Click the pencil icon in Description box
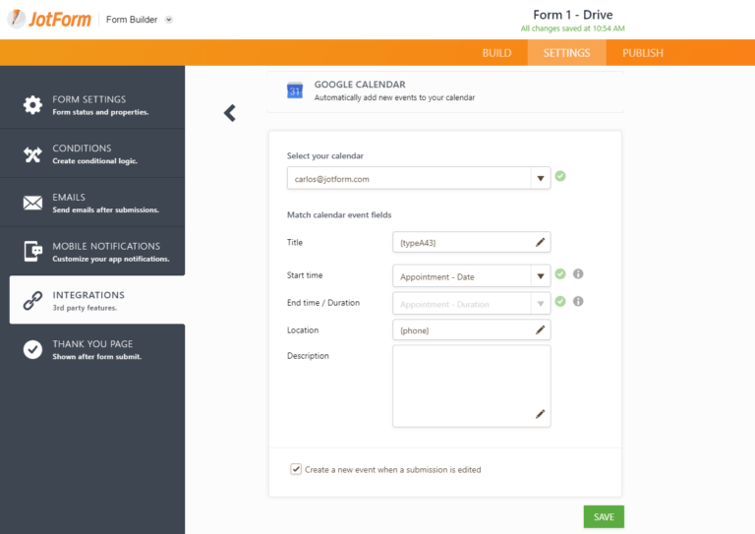This screenshot has height=534, width=755. pos(540,414)
